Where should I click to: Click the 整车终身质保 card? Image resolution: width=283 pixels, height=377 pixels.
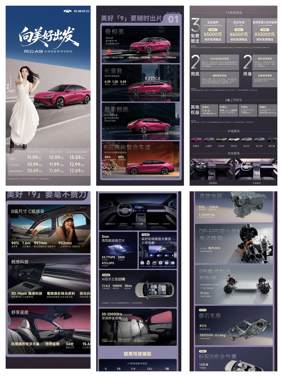265,62
